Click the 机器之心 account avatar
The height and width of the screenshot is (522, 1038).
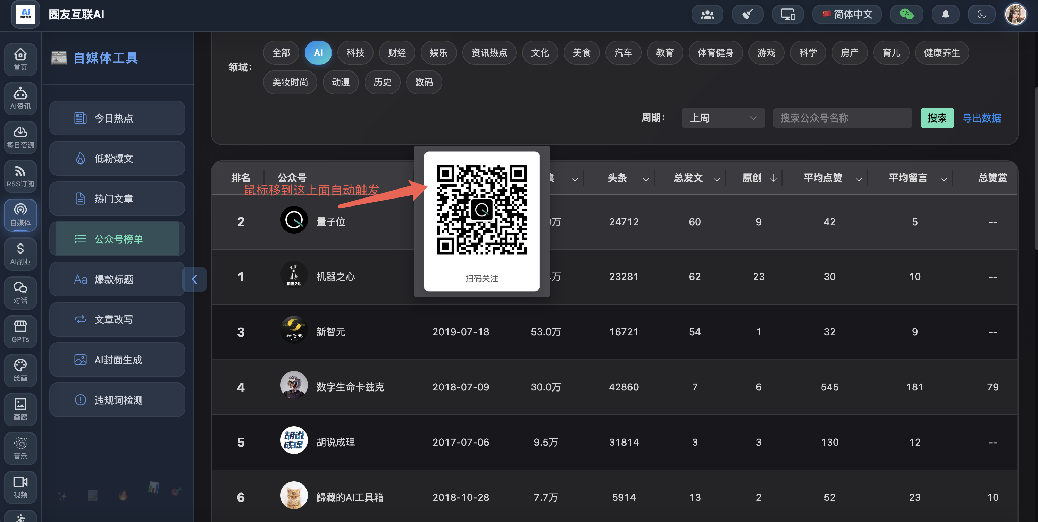[294, 275]
